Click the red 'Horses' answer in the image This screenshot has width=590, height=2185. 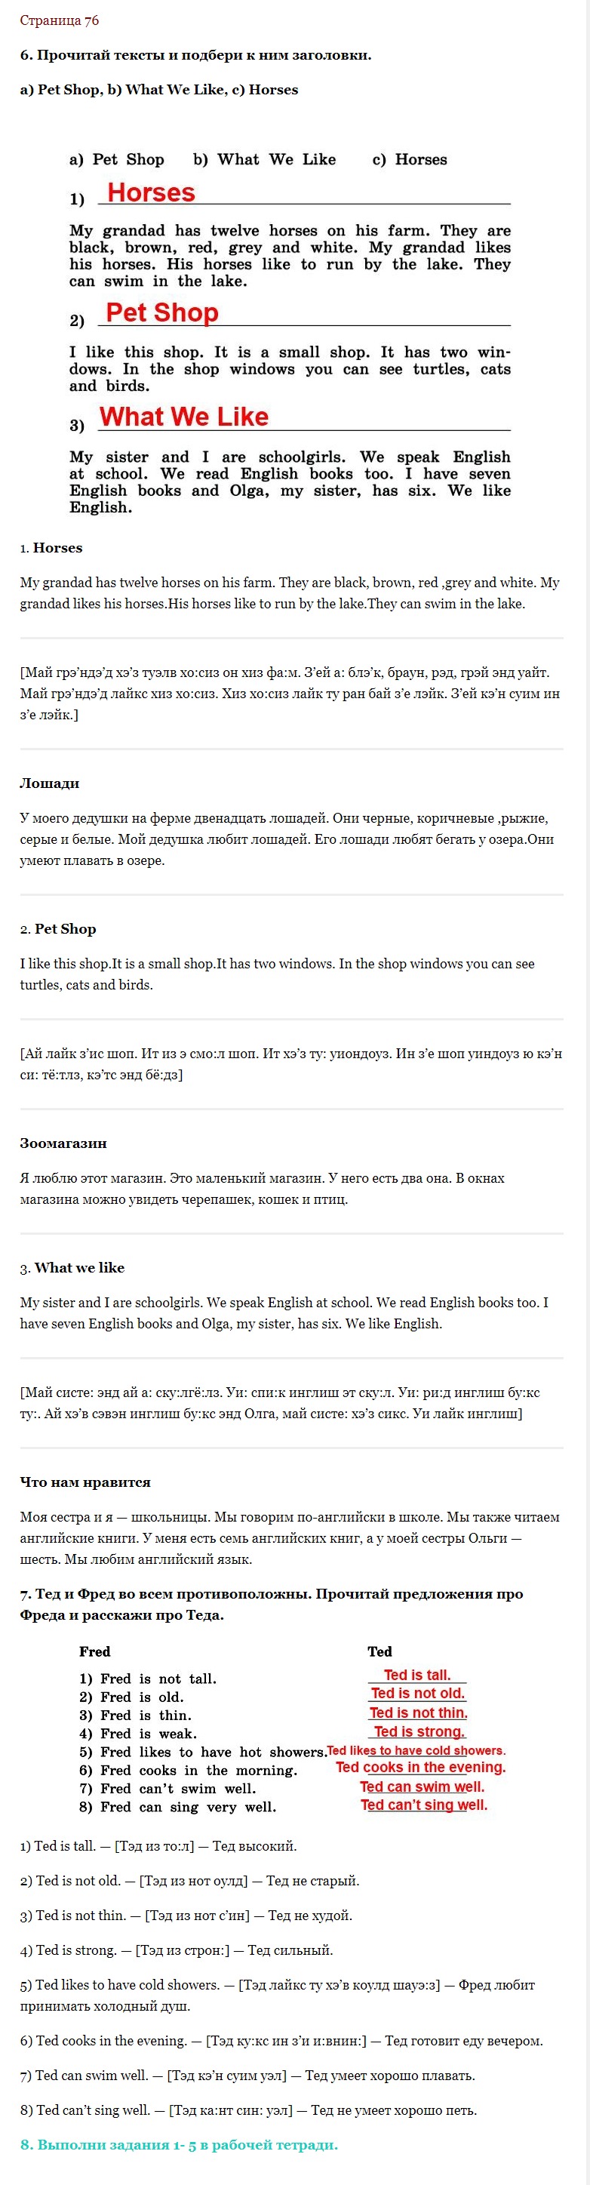[151, 192]
